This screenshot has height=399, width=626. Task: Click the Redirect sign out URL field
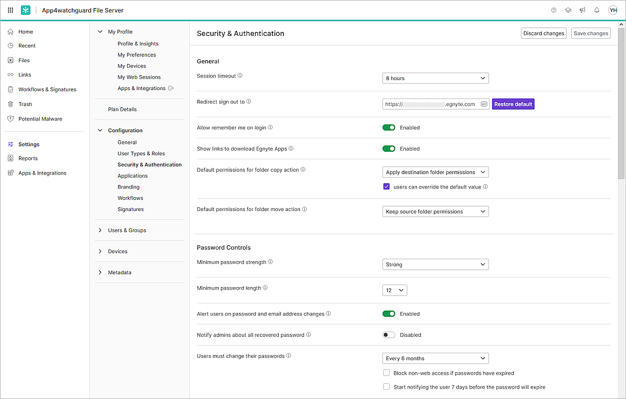tap(431, 104)
